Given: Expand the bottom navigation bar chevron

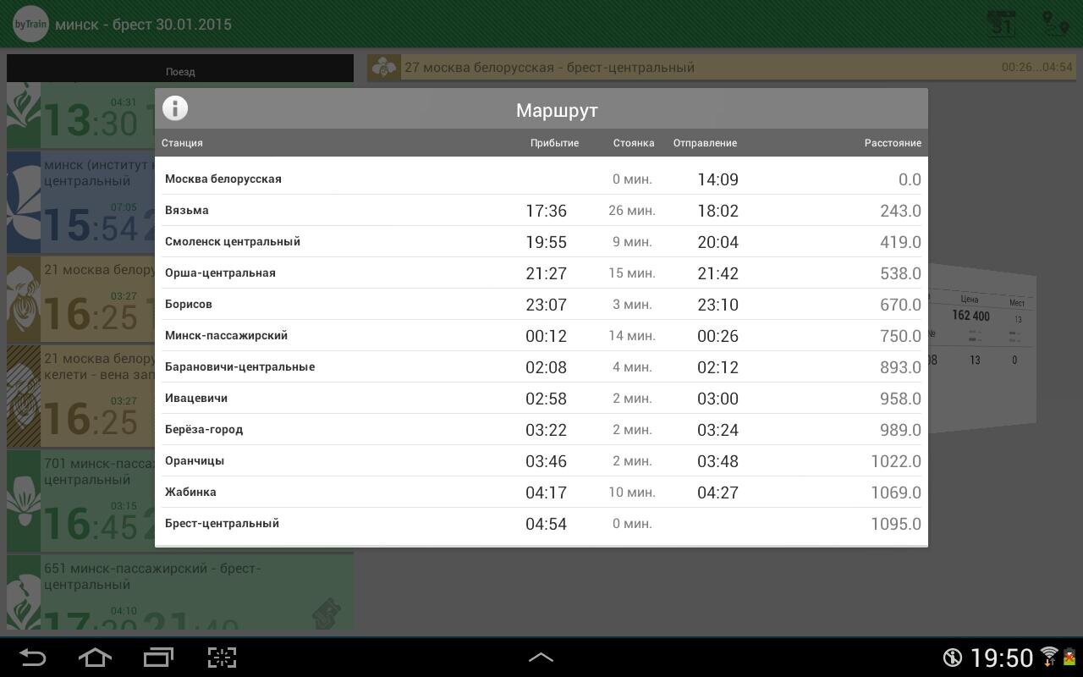Looking at the screenshot, I should (x=541, y=657).
